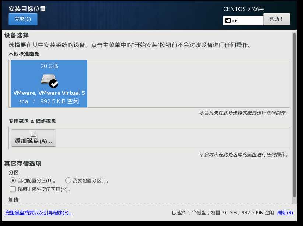The height and width of the screenshot is (226, 303).
Task: Click the 分区 label
Action: click(14, 172)
